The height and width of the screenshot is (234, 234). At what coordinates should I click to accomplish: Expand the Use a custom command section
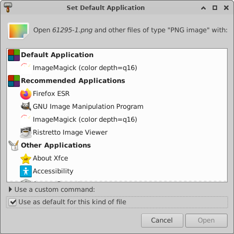click(10, 189)
